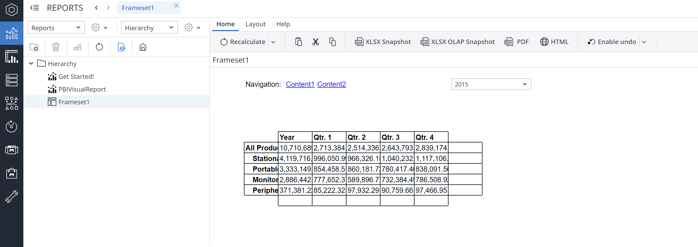This screenshot has width=698, height=247.
Task: Click the home icon in report panel
Action: (x=143, y=47)
